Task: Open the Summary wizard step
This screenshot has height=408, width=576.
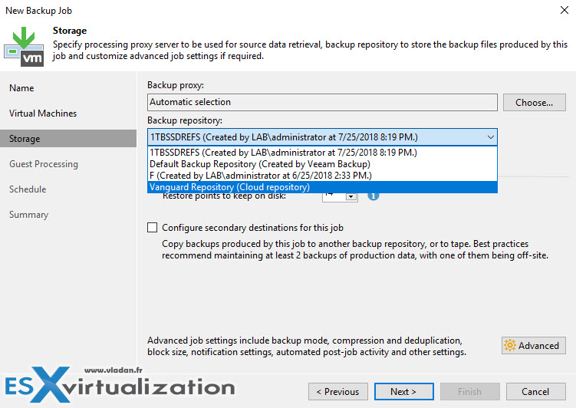Action: [x=28, y=215]
